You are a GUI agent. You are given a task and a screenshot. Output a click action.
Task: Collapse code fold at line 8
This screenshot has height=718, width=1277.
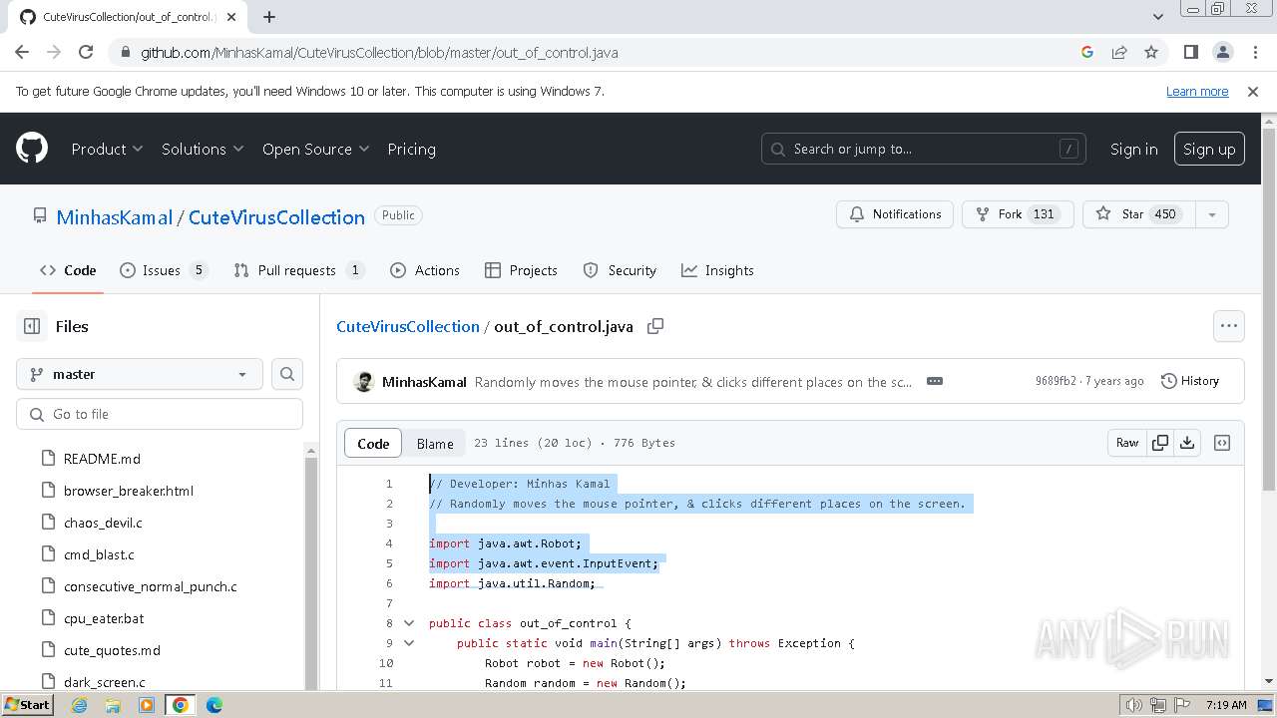(408, 623)
